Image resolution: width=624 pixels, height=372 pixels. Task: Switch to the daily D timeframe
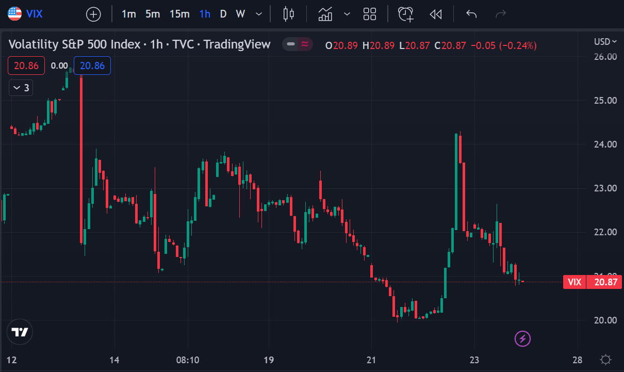click(223, 14)
